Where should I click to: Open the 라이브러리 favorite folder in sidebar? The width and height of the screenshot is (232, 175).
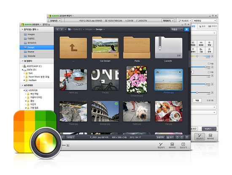tap(37, 43)
